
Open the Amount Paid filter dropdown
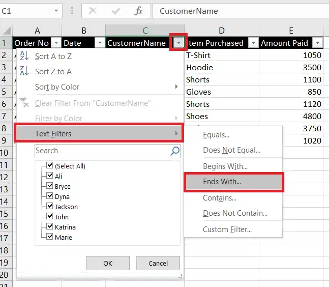[317, 43]
